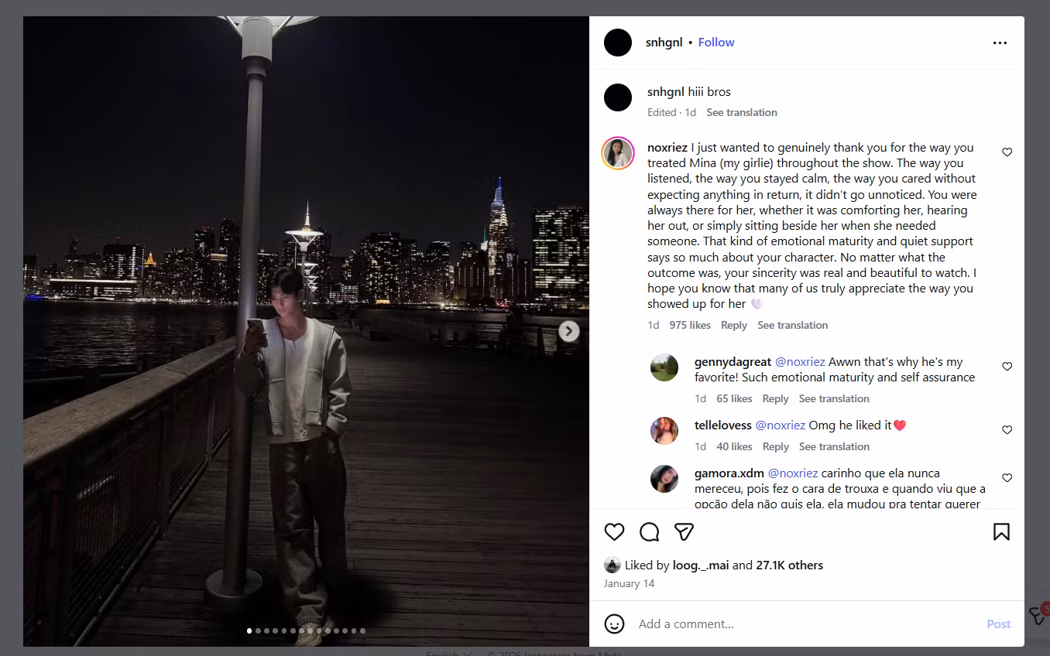Go to next photo in carousel
The image size is (1050, 656).
(569, 331)
